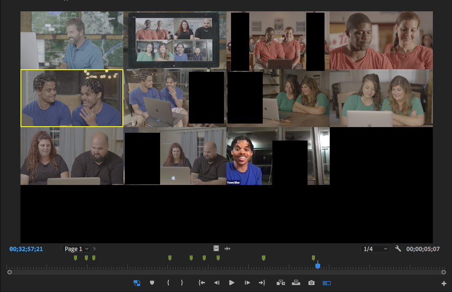Switch to the man-with-map camera angle

pos(72,40)
